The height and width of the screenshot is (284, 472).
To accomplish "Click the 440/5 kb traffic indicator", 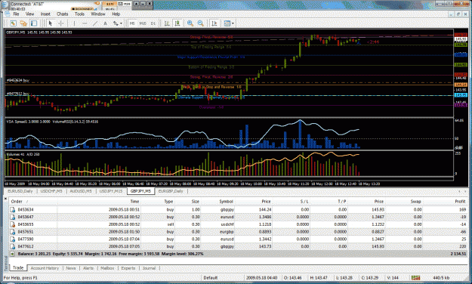I will click(x=441, y=278).
